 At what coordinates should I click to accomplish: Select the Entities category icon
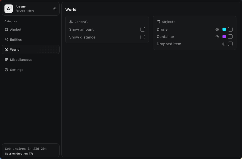click(x=6, y=40)
